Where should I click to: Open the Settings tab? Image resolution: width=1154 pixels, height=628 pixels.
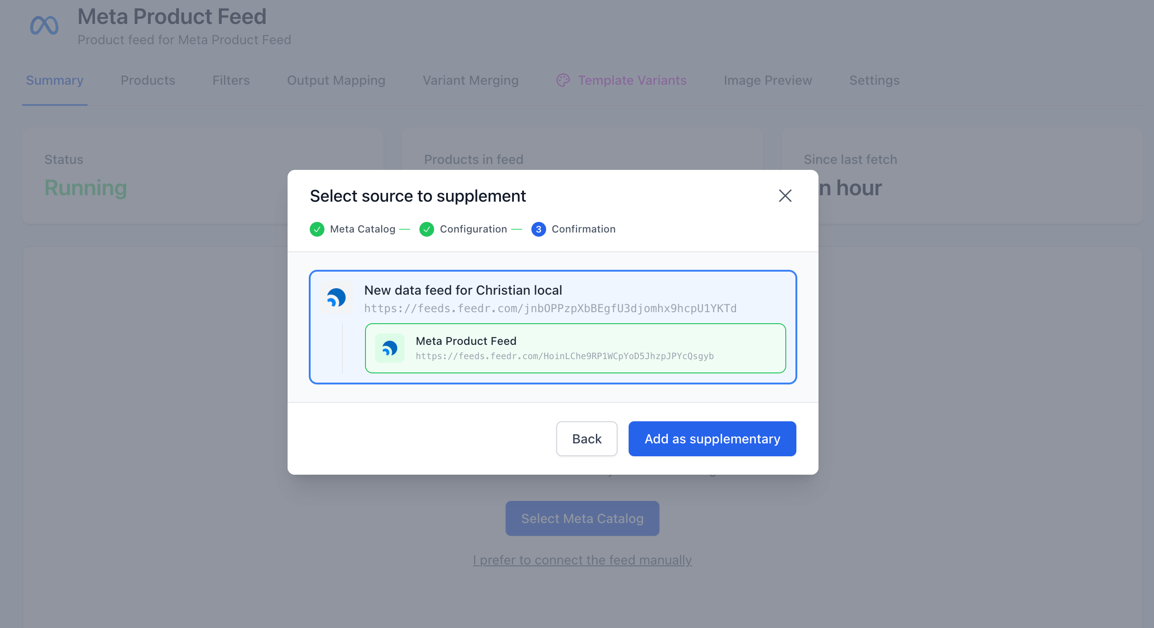coord(874,80)
